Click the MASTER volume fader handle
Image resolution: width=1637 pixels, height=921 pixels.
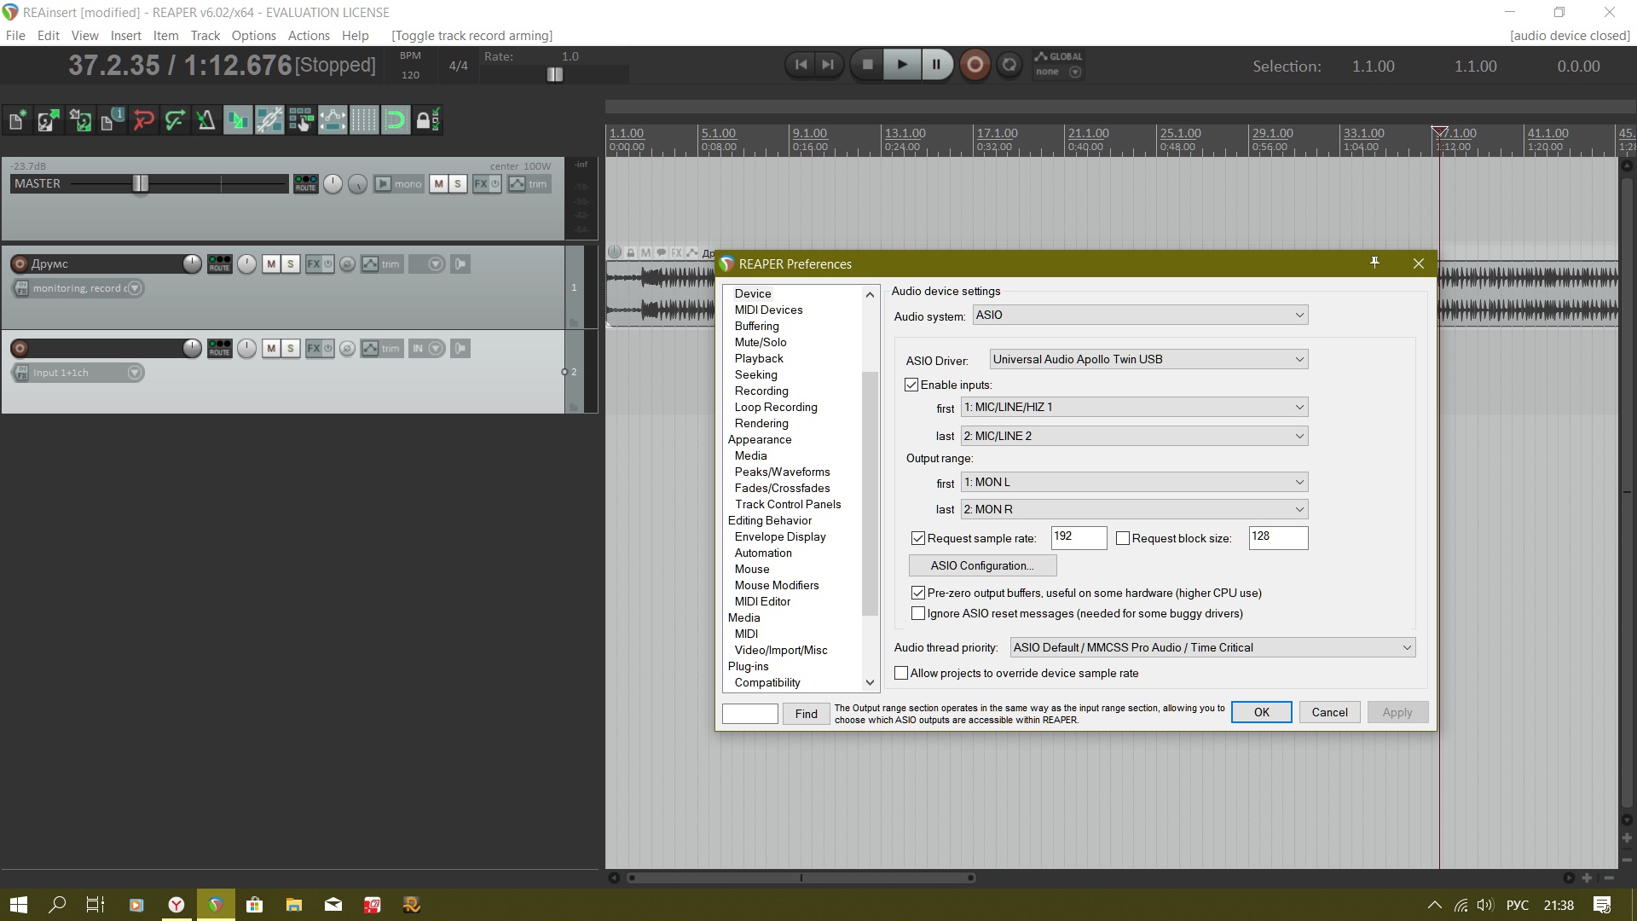141,183
